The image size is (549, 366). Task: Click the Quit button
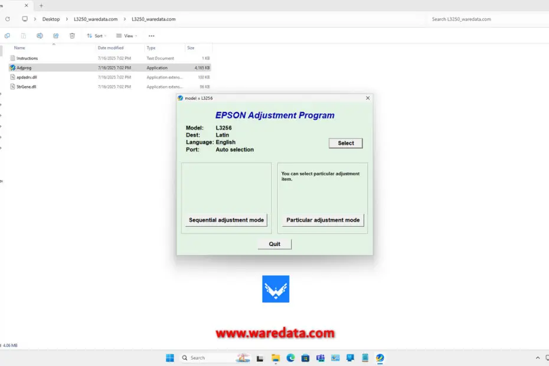[x=274, y=244]
